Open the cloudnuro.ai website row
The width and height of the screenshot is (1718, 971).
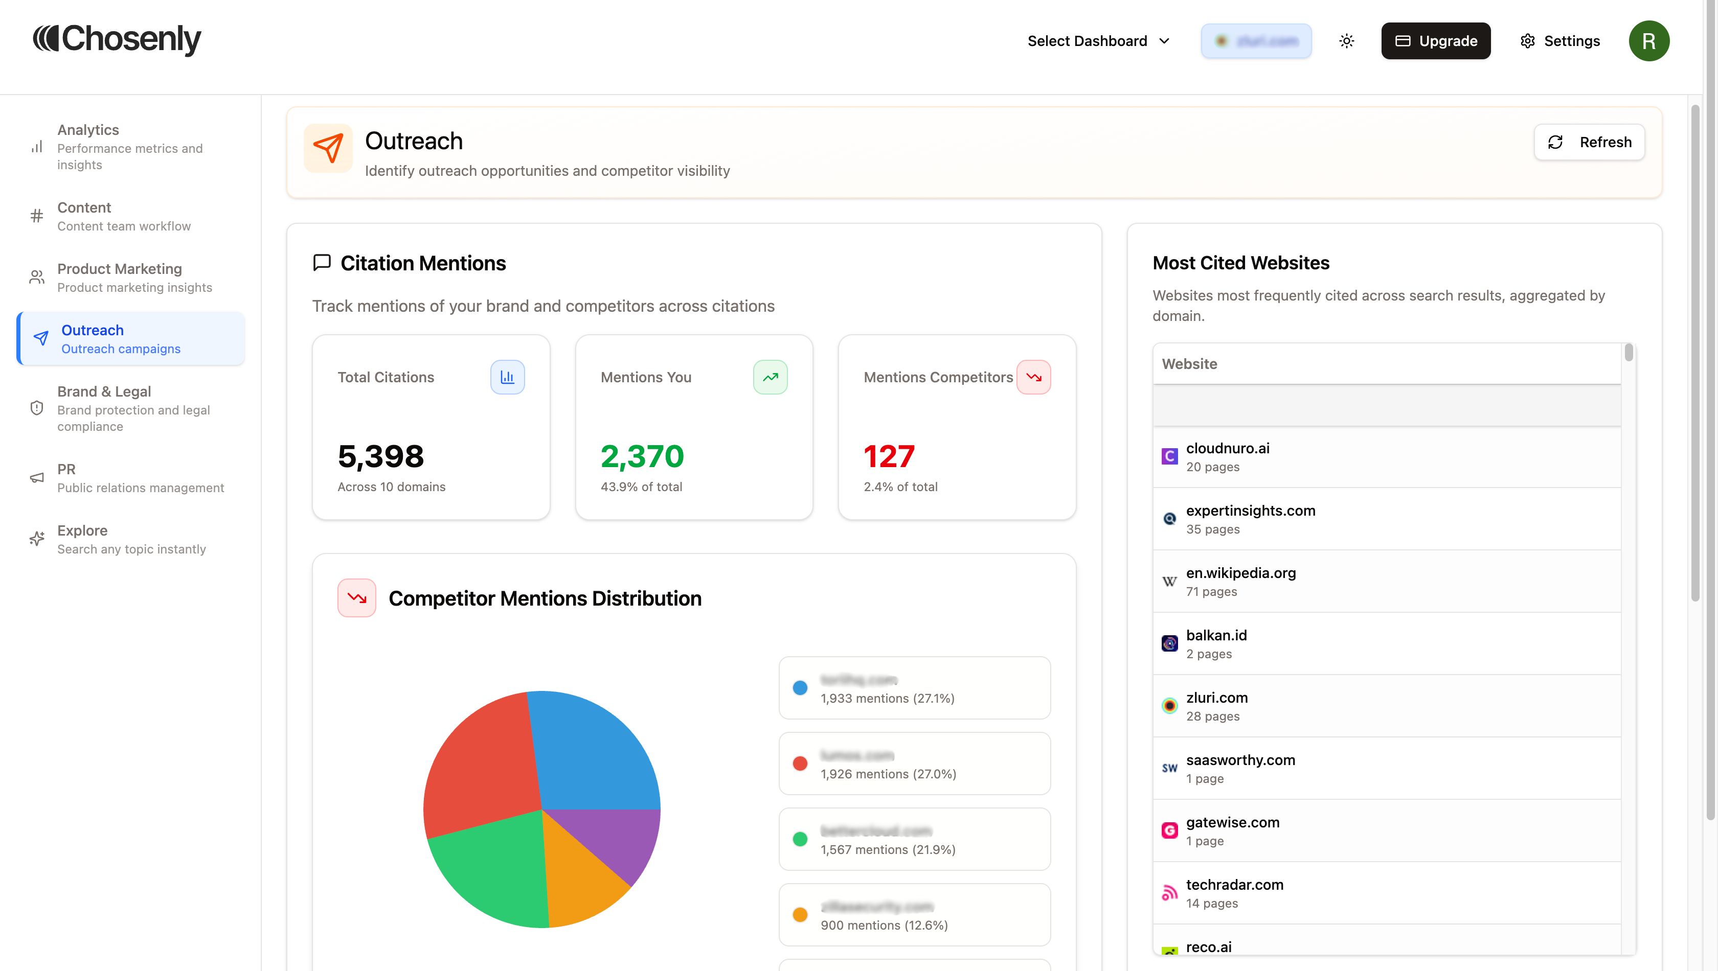pos(1387,457)
